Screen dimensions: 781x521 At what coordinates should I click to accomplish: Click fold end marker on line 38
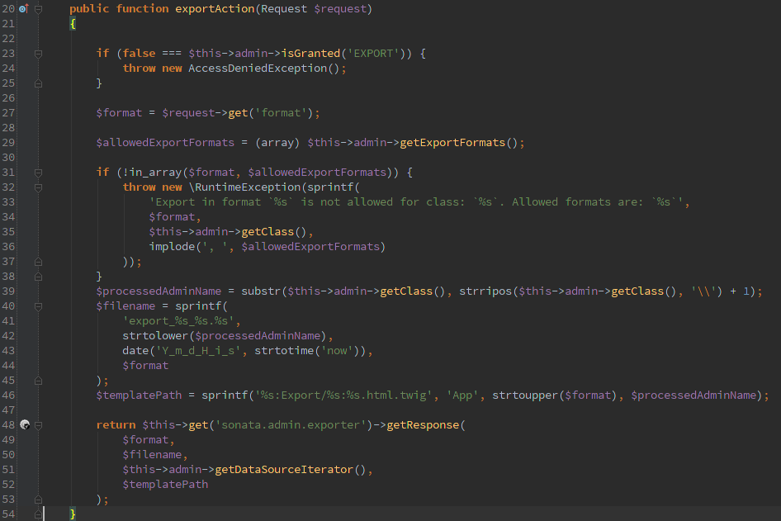point(38,277)
